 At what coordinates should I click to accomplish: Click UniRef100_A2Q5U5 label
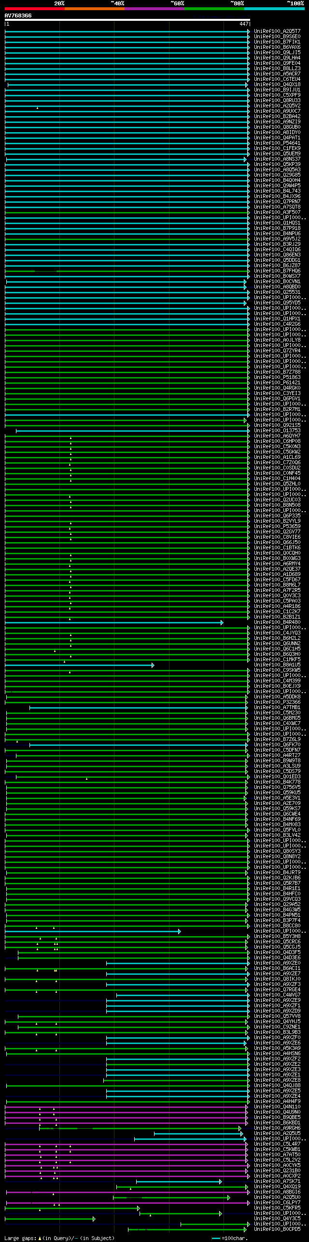point(277,1134)
